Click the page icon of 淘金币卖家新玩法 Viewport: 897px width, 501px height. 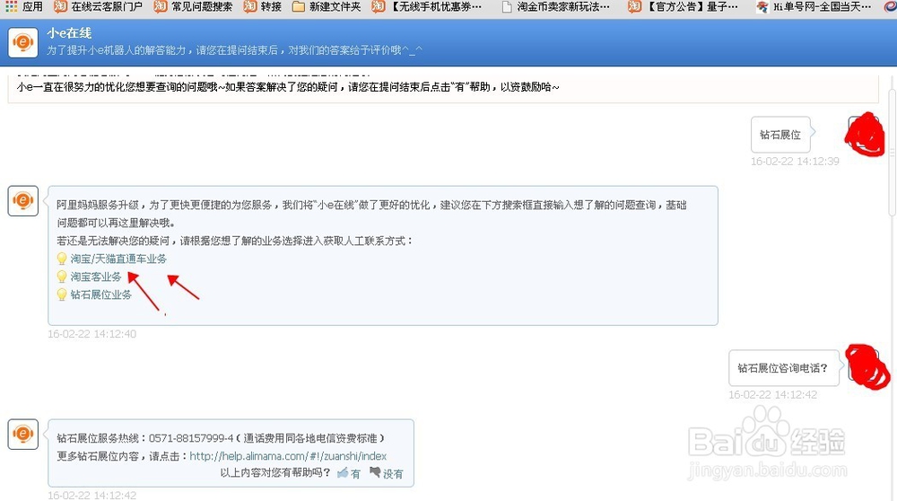[506, 7]
